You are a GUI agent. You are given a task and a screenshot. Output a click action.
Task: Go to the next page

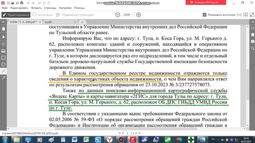click(136, 133)
